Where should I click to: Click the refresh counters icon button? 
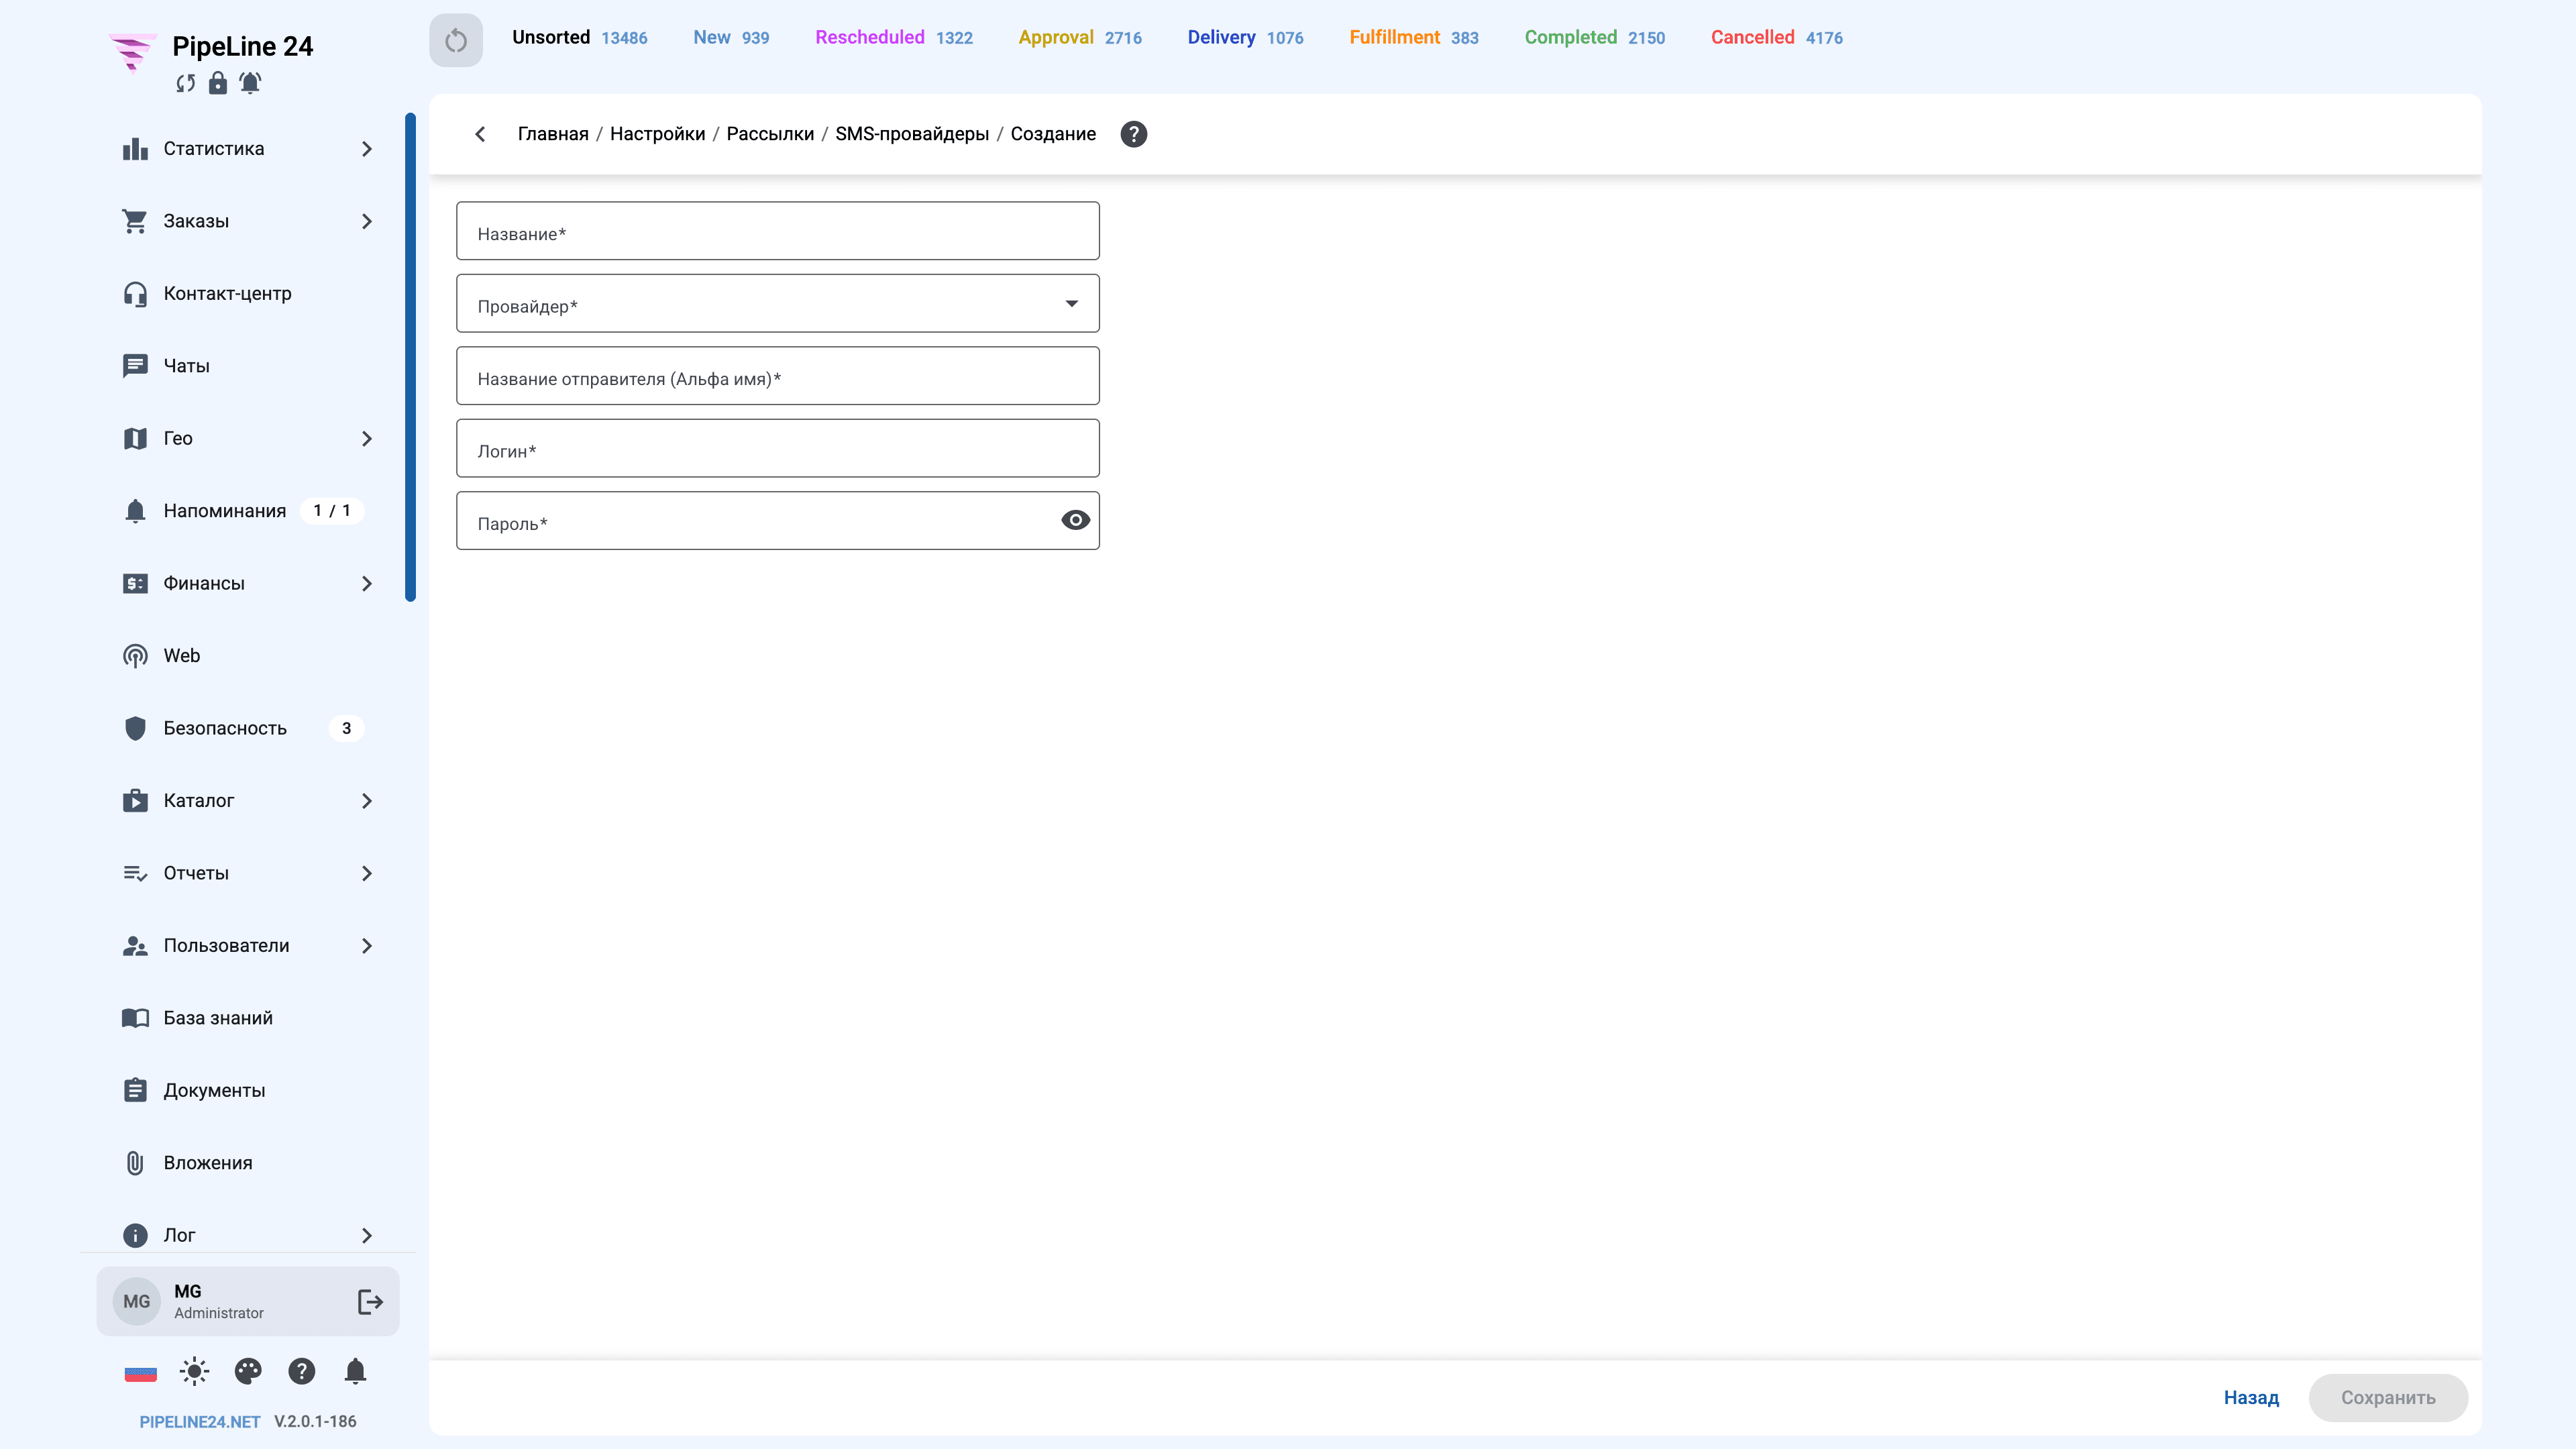[x=456, y=40]
